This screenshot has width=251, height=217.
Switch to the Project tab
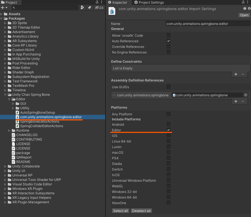pyautogui.click(x=9, y=2)
